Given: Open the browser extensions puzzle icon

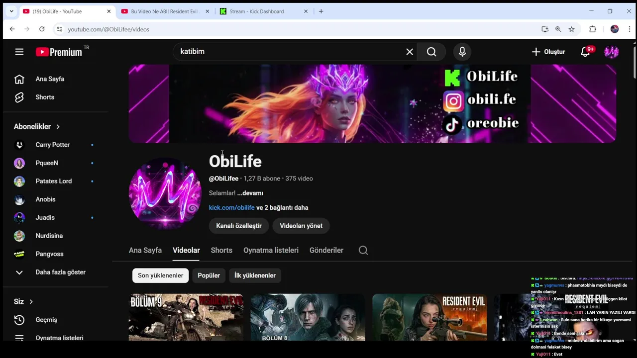Looking at the screenshot, I should click(x=593, y=29).
